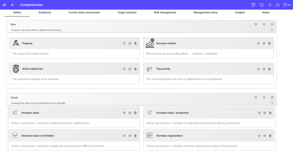Open the book guide icon
The height and width of the screenshot is (151, 293).
tap(261, 5)
